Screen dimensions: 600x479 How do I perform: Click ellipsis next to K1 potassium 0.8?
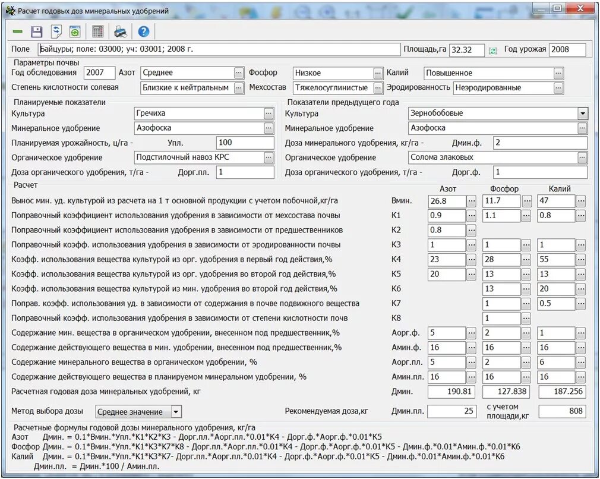point(581,216)
